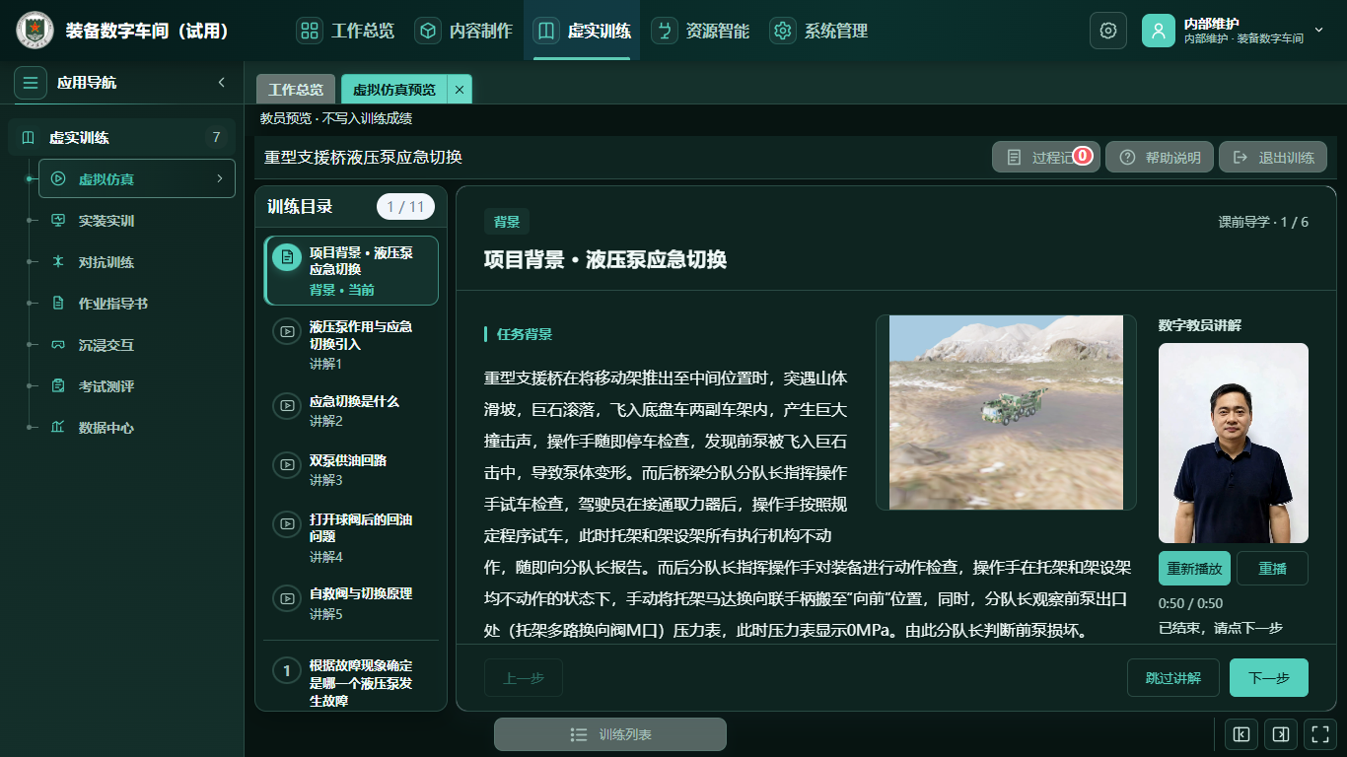Open the 过程记录 log button

click(1045, 157)
